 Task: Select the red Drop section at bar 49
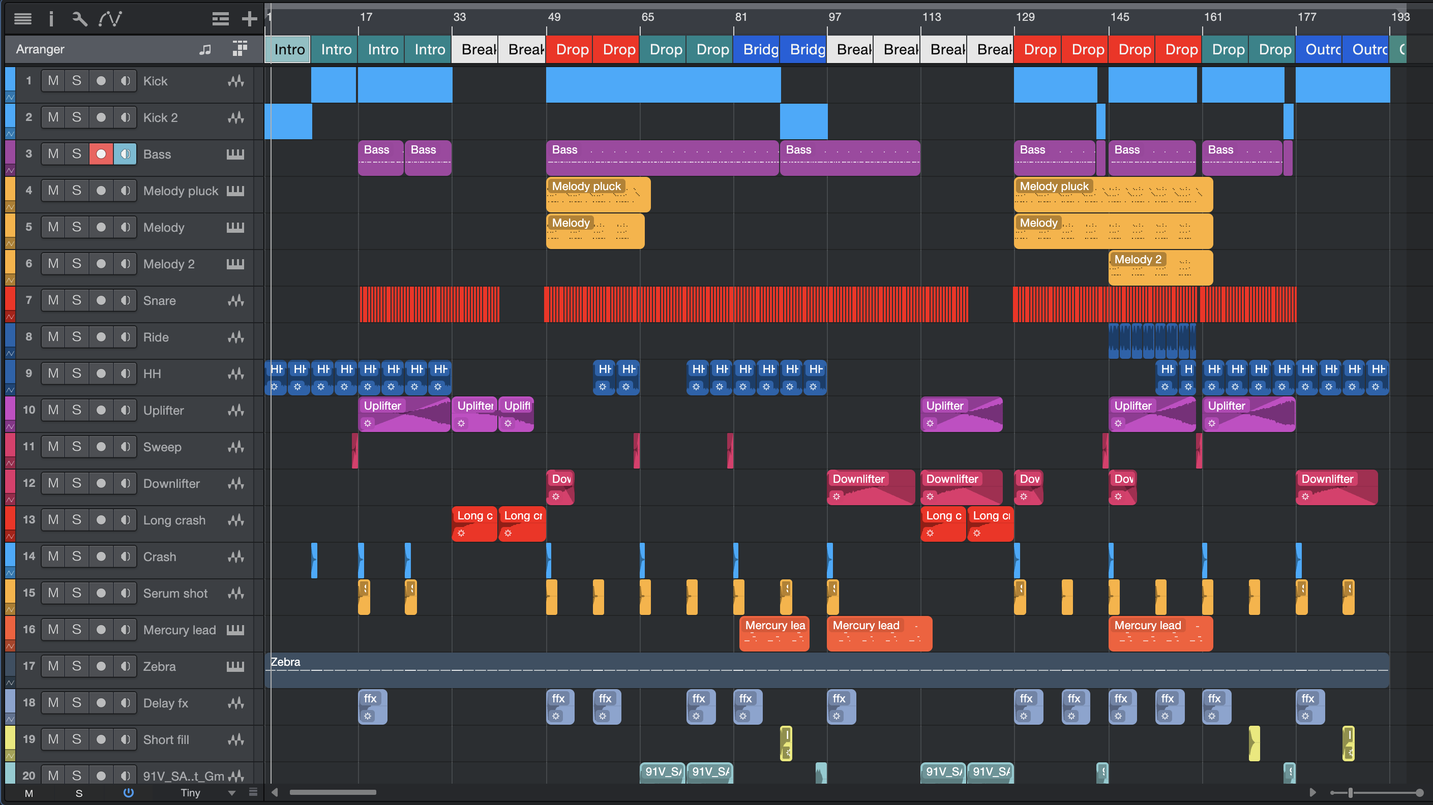click(569, 49)
